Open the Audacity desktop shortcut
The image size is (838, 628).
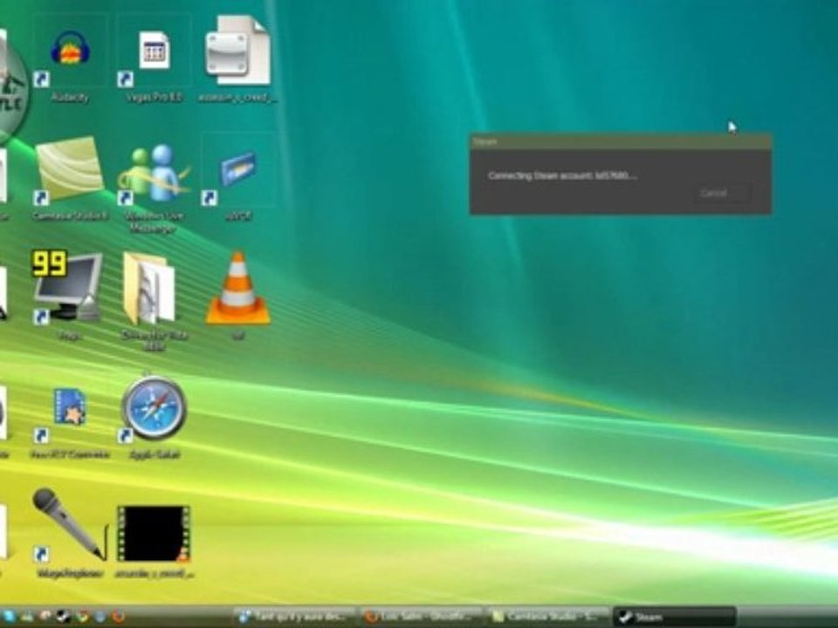(70, 58)
